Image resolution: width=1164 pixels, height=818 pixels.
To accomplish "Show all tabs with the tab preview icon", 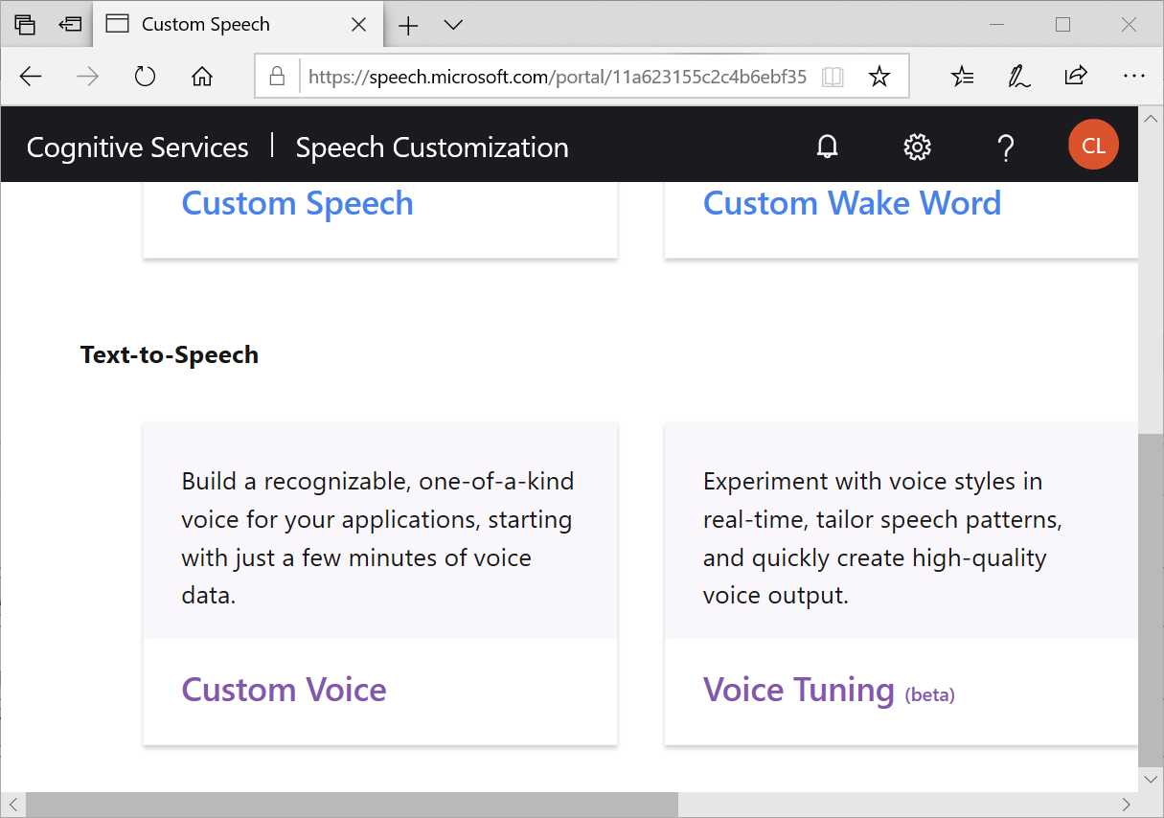I will click(x=24, y=24).
